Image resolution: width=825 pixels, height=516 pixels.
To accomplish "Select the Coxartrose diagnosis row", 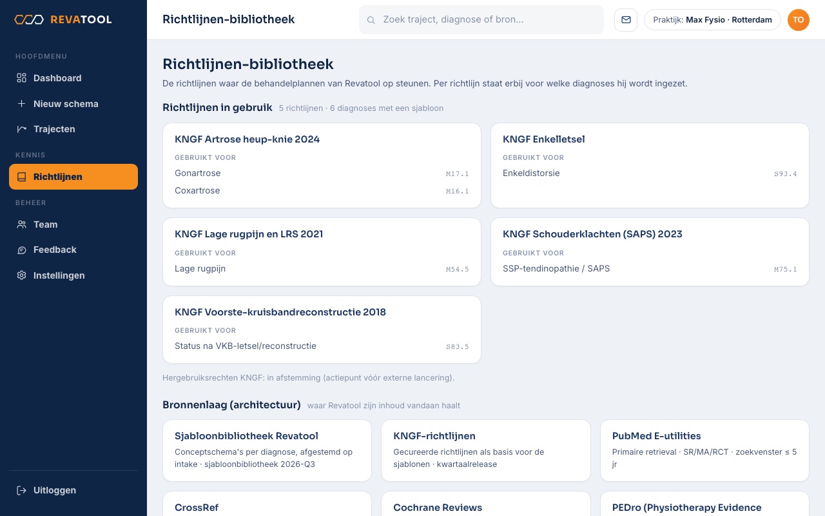I will 322,191.
